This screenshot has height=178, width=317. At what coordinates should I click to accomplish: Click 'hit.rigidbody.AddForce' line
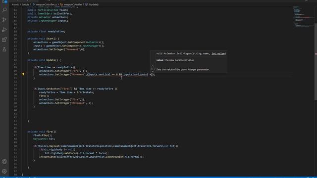[77, 153]
